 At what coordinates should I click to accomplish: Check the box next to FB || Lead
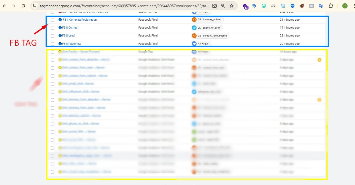point(52,35)
